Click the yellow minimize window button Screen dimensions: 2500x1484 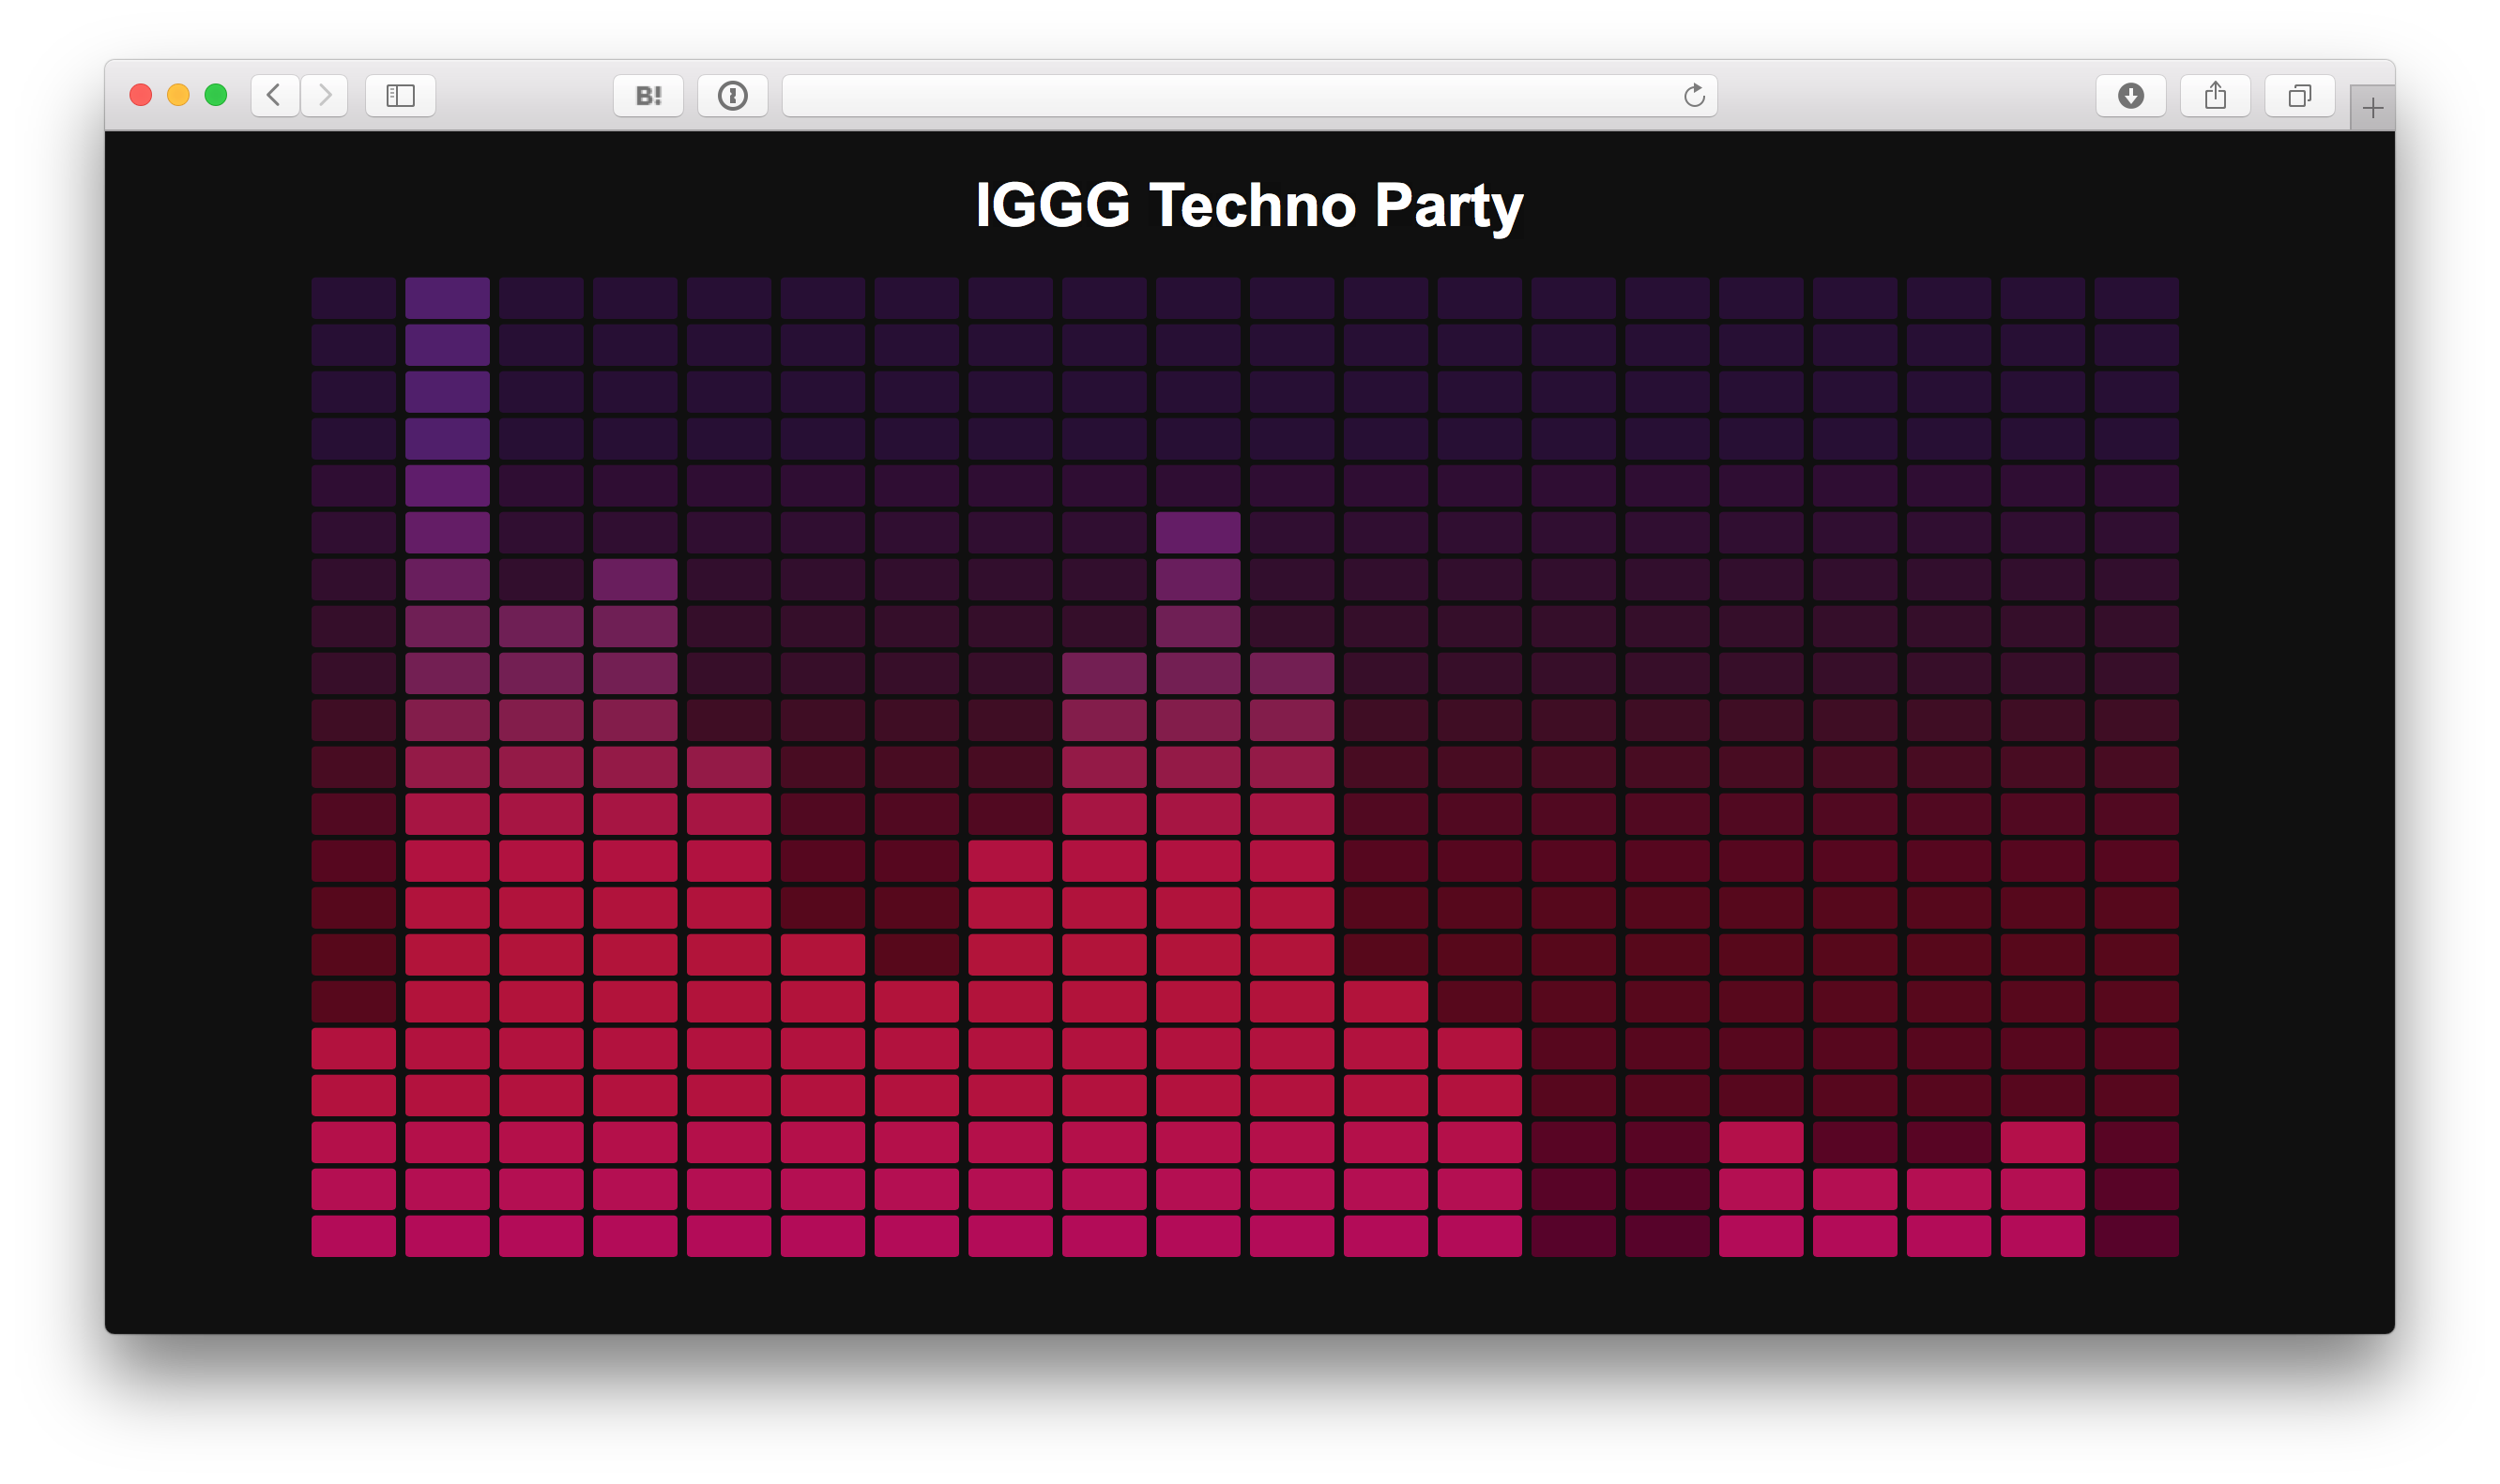178,95
